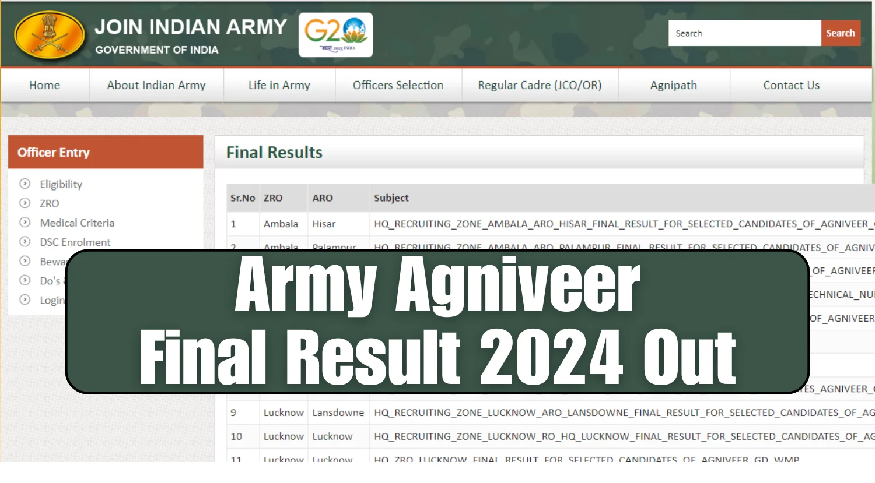Screen dimensions: 875x483
Task: Open the Medical Criteria sidebar link
Action: pos(77,223)
